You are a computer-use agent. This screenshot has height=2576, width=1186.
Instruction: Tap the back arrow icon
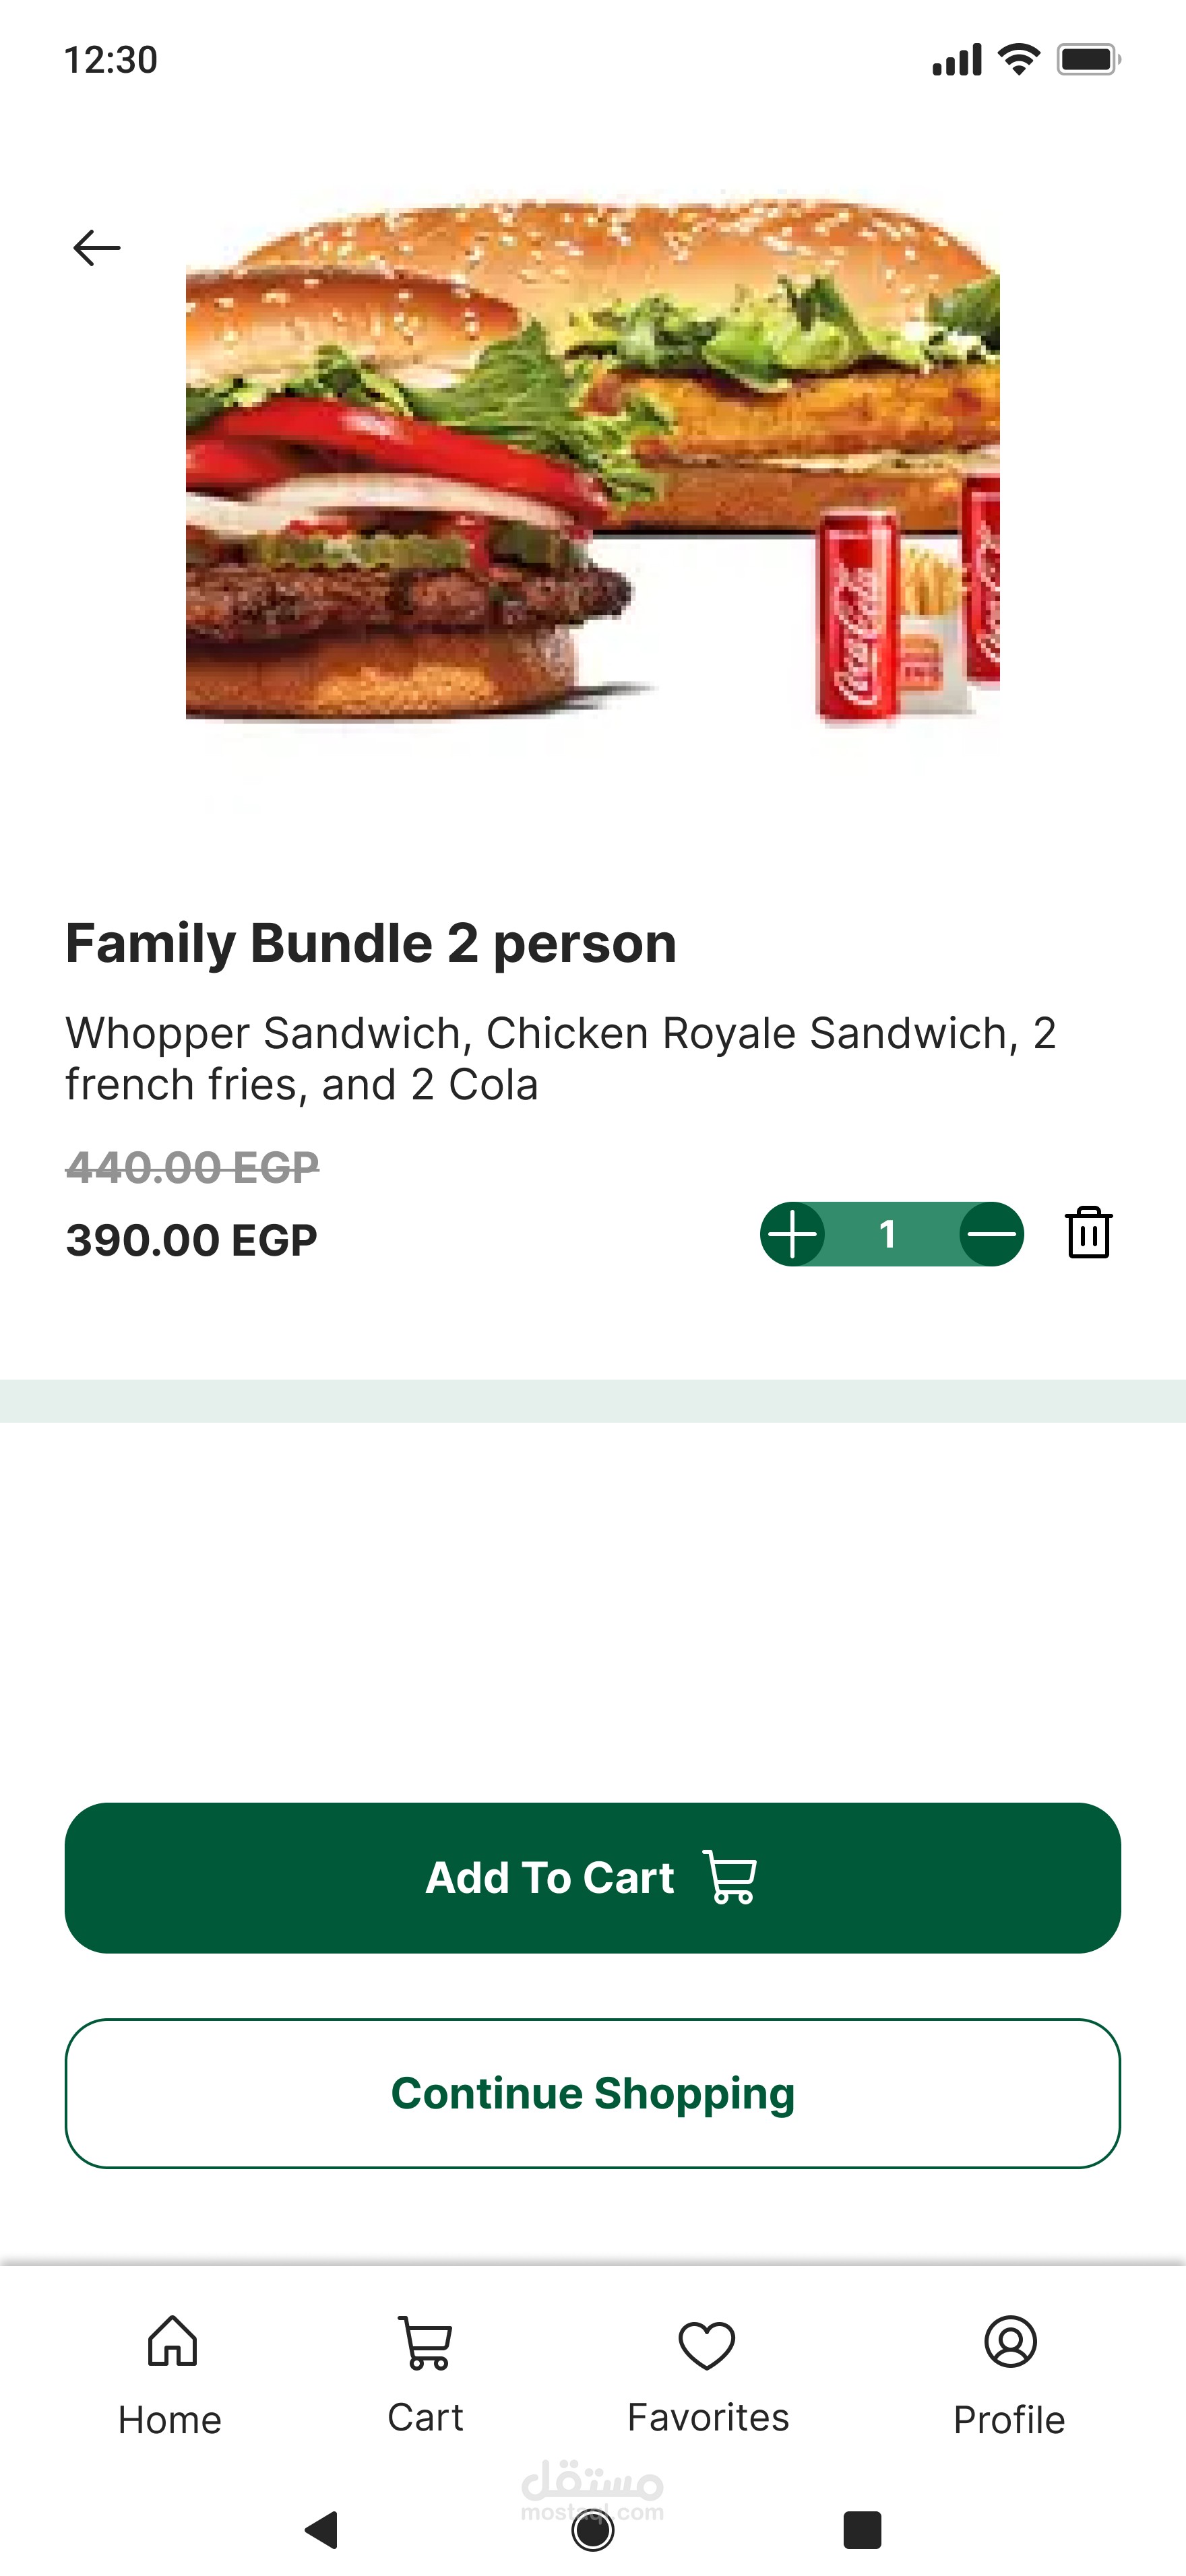coord(97,247)
